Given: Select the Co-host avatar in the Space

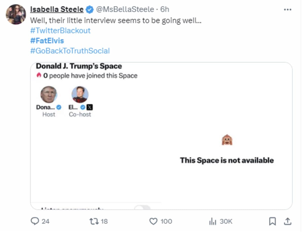Looking at the screenshot, I should tap(80, 94).
